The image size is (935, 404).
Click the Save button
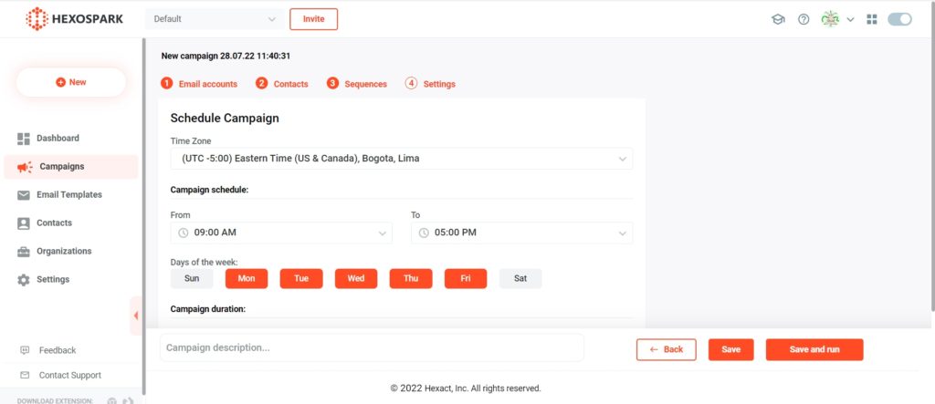point(731,350)
